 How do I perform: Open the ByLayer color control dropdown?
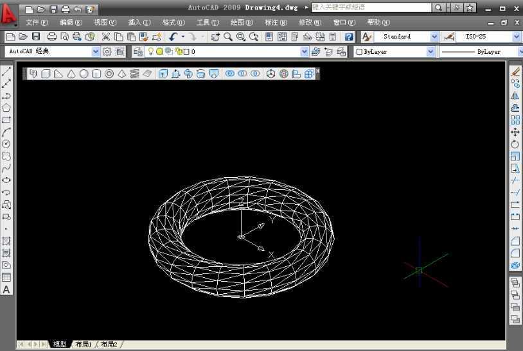pos(430,51)
